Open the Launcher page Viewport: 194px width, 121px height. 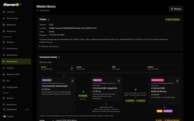click(16, 12)
